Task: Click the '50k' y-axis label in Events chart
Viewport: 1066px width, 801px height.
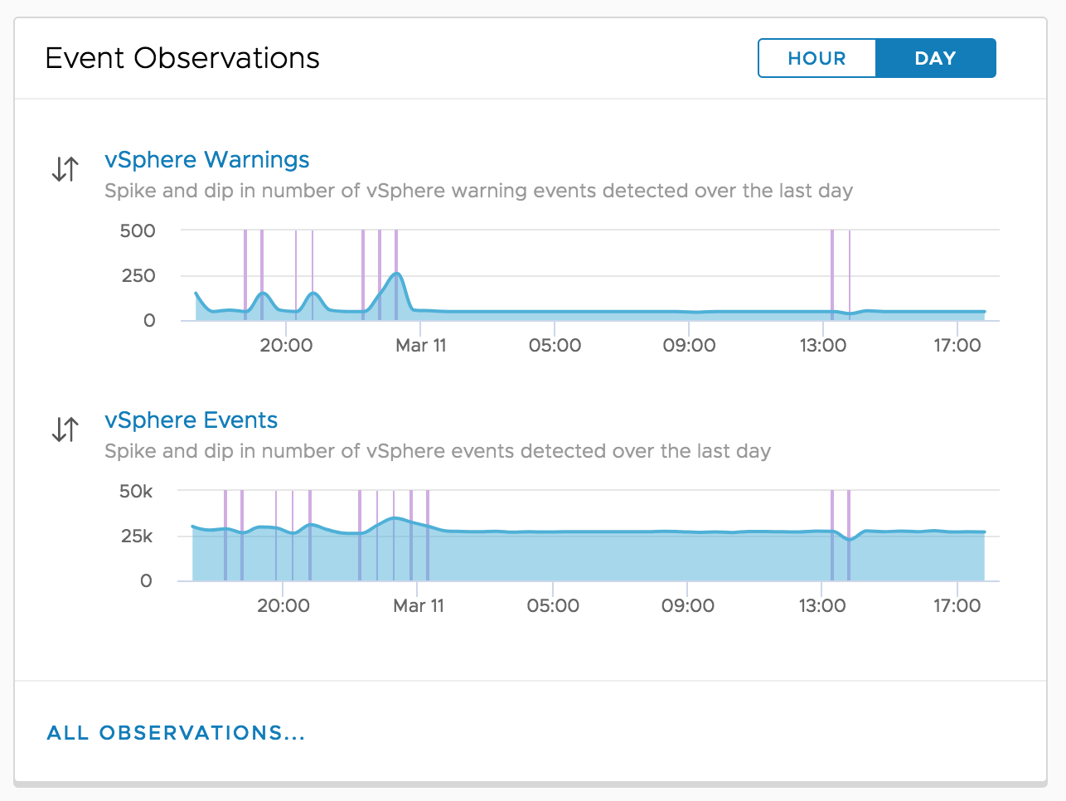Action: (x=136, y=491)
